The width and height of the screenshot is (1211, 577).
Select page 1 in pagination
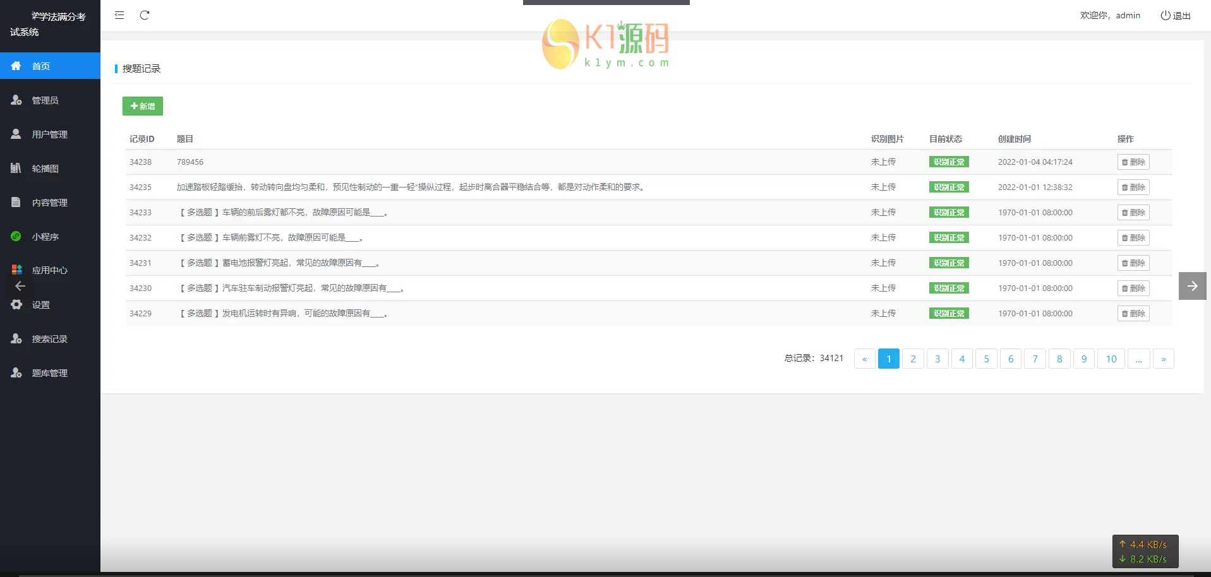pyautogui.click(x=889, y=359)
